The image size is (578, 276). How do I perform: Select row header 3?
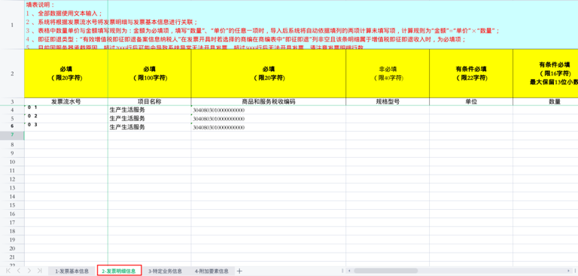click(12, 102)
